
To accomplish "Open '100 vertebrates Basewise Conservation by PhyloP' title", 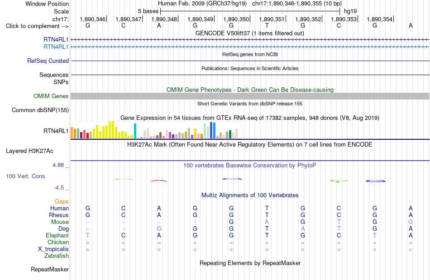I will (250, 165).
